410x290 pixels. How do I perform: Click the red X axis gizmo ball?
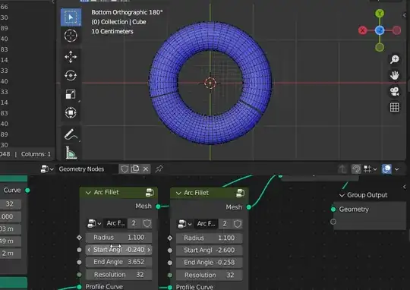363,30
